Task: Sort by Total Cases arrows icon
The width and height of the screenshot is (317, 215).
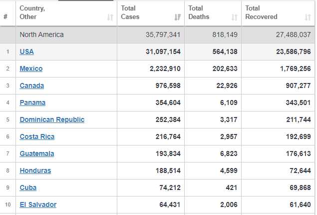Action: (178, 17)
